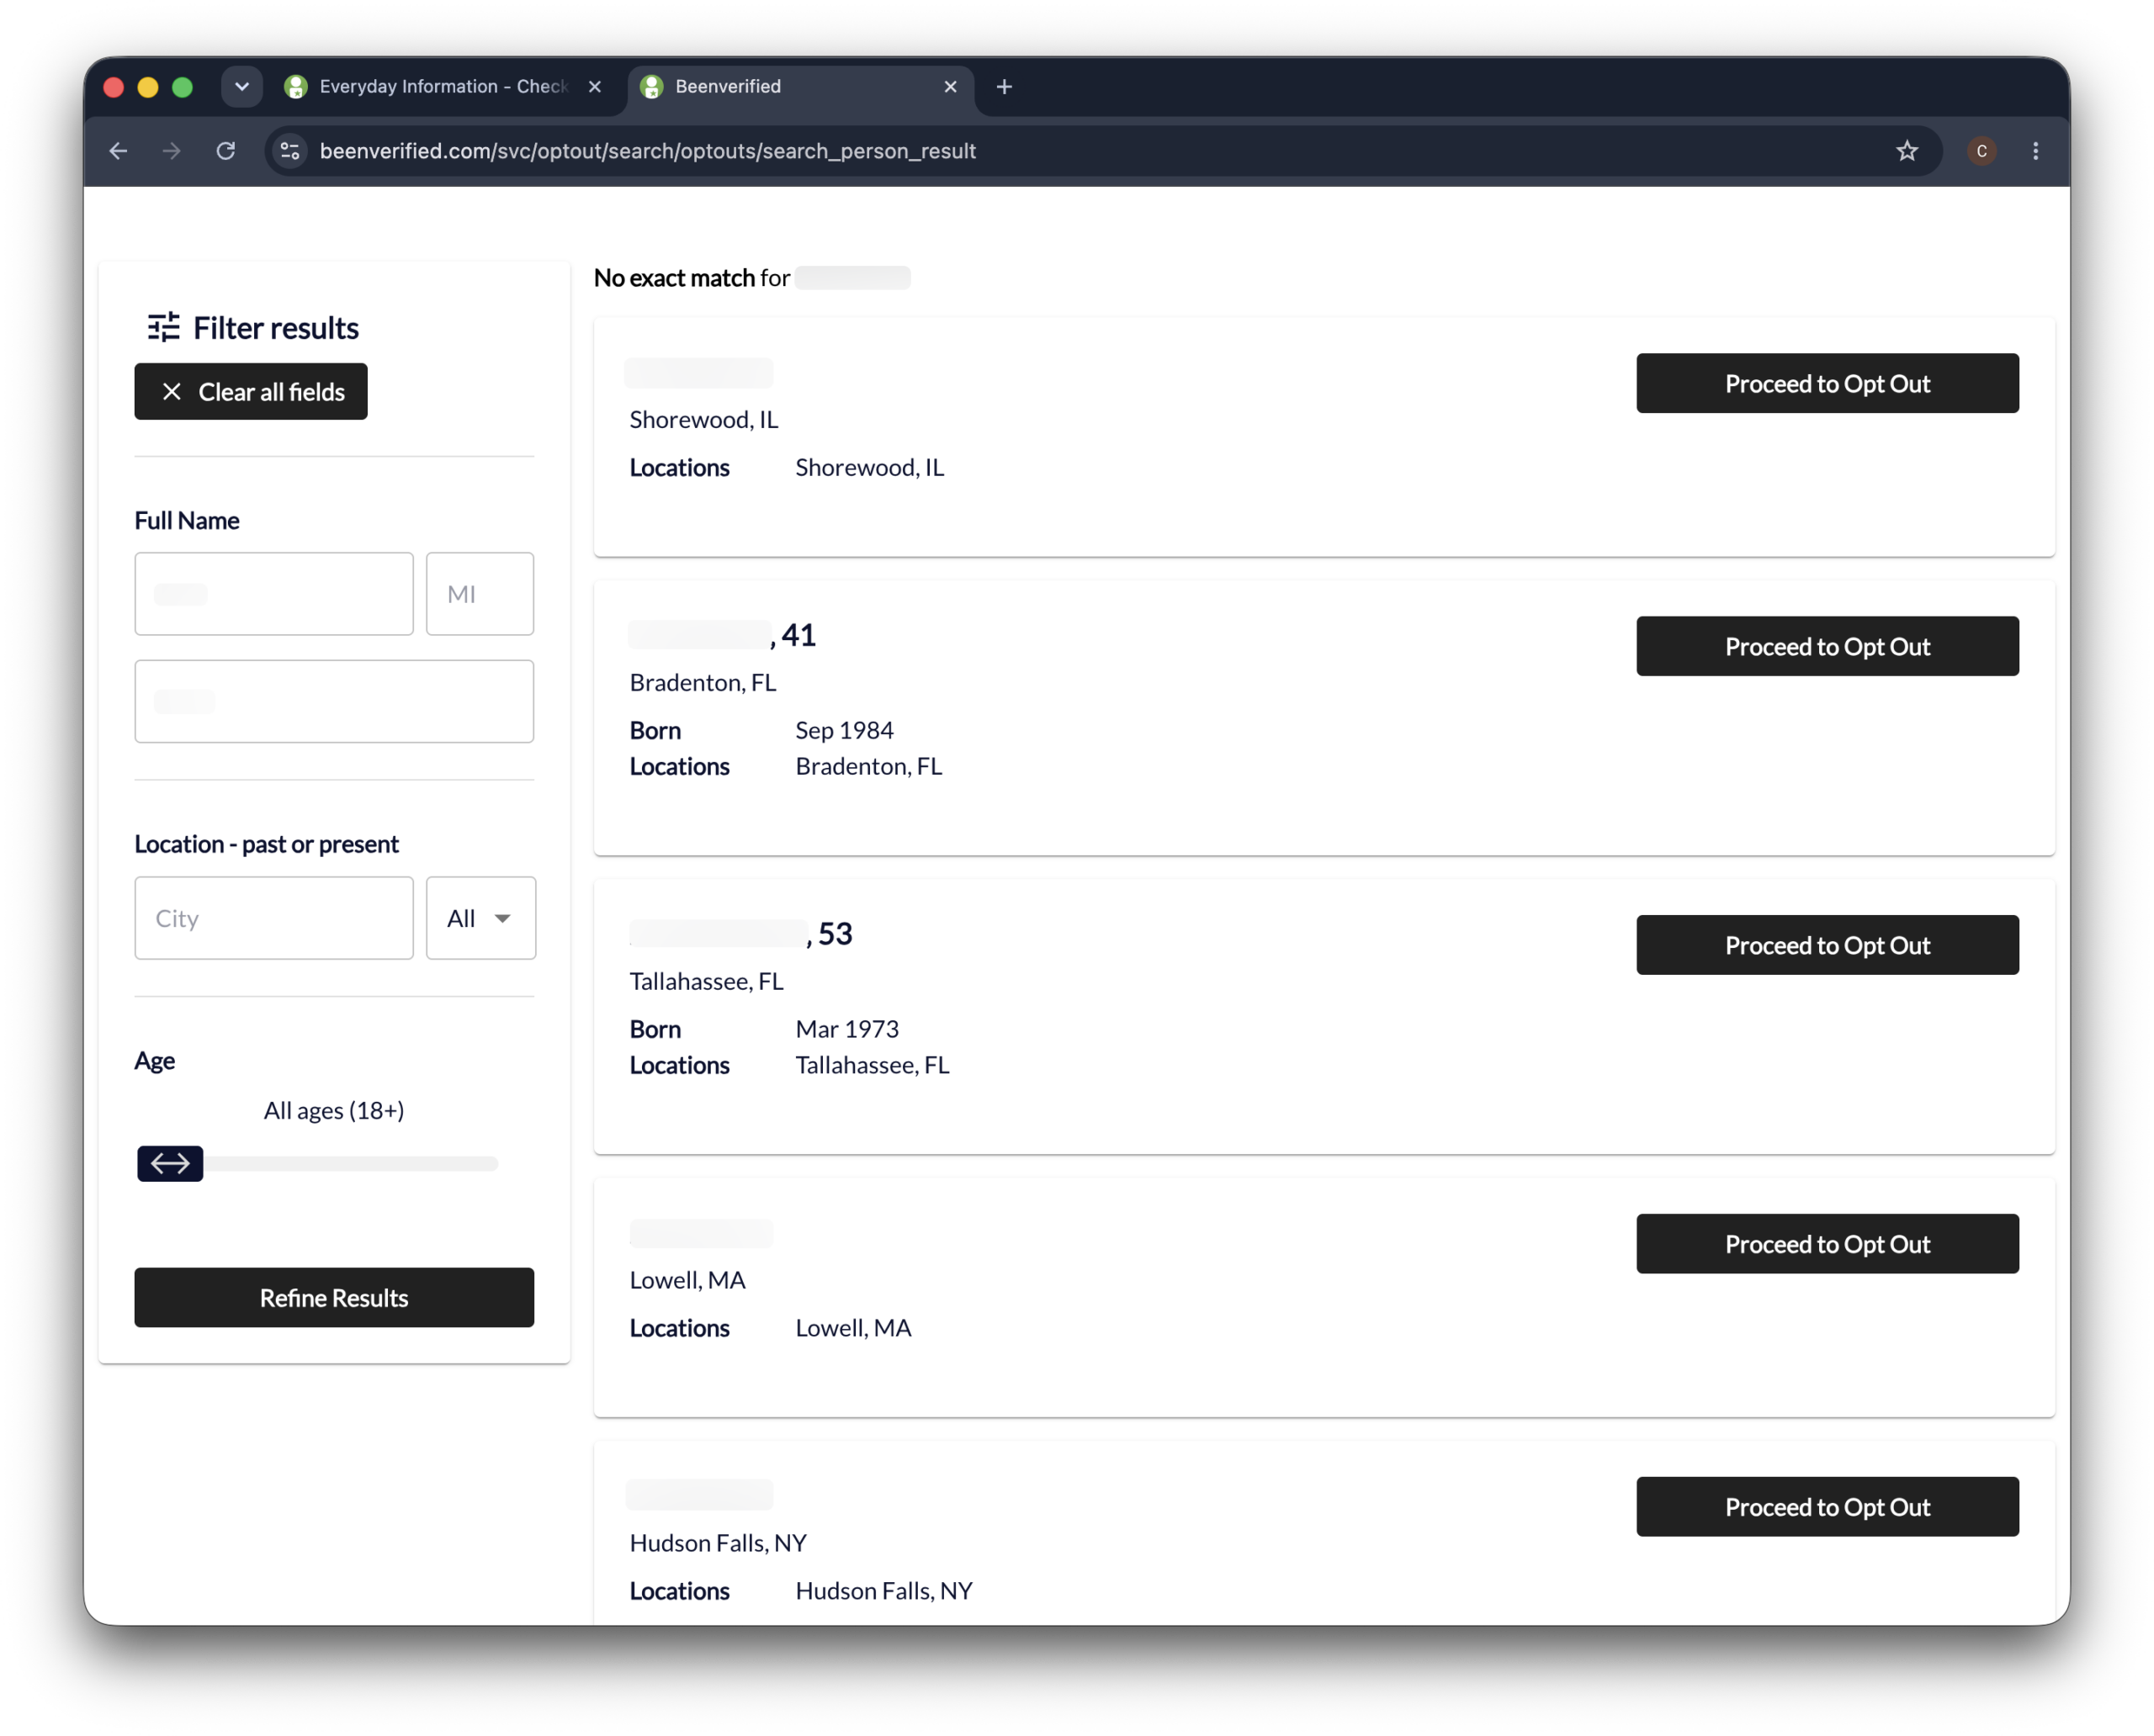Click the age '53' in Tallahassee result
The image size is (2154, 1736).
tap(836, 934)
